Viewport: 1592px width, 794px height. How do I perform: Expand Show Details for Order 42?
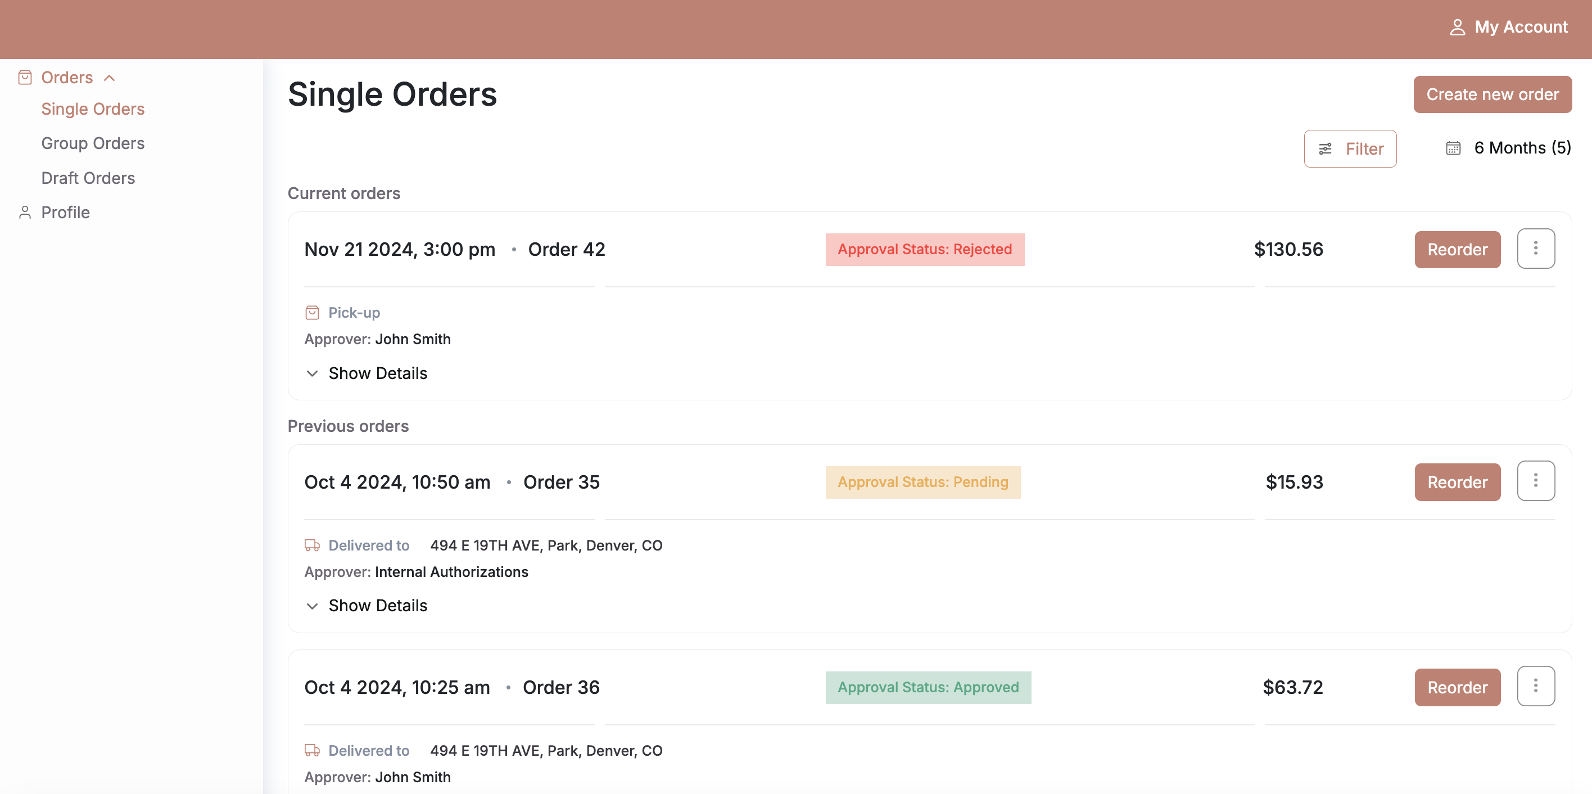tap(366, 373)
